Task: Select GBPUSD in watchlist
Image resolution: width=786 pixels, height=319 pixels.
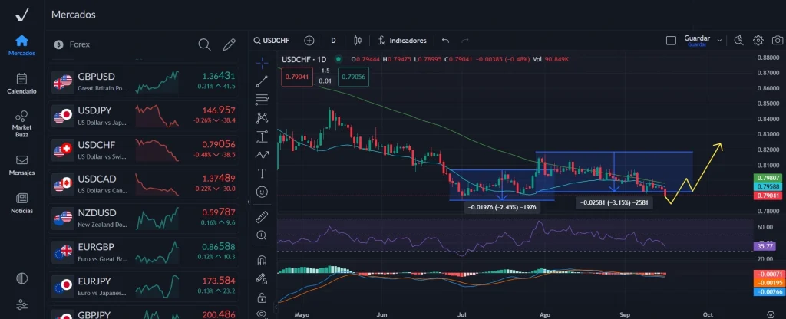Action: pyautogui.click(x=144, y=81)
